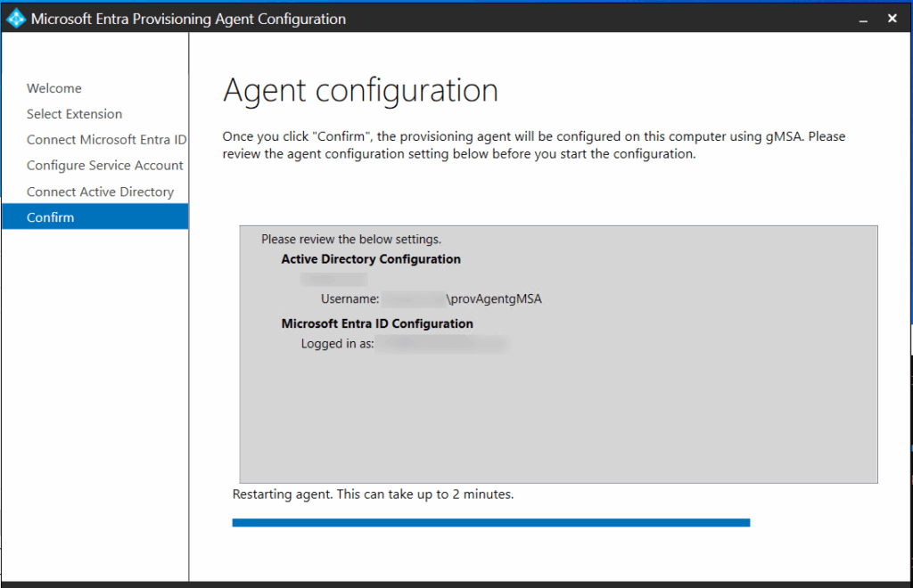Click the provAgentgMSA username value

coord(494,299)
